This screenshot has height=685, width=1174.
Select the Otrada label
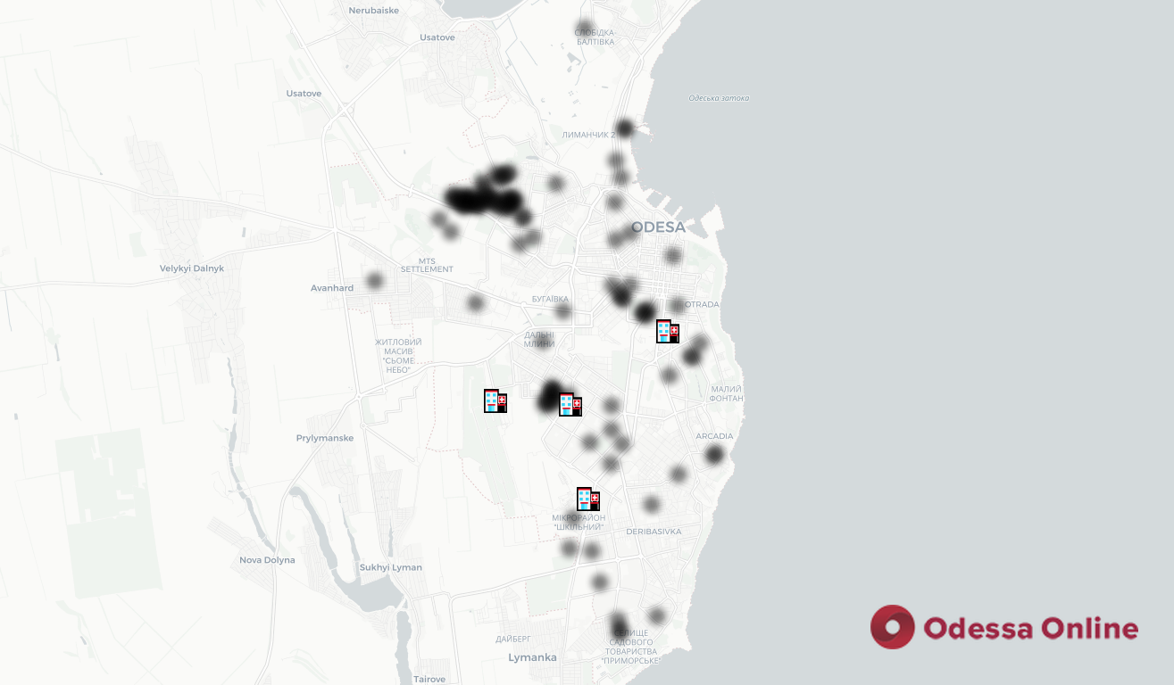(x=702, y=304)
